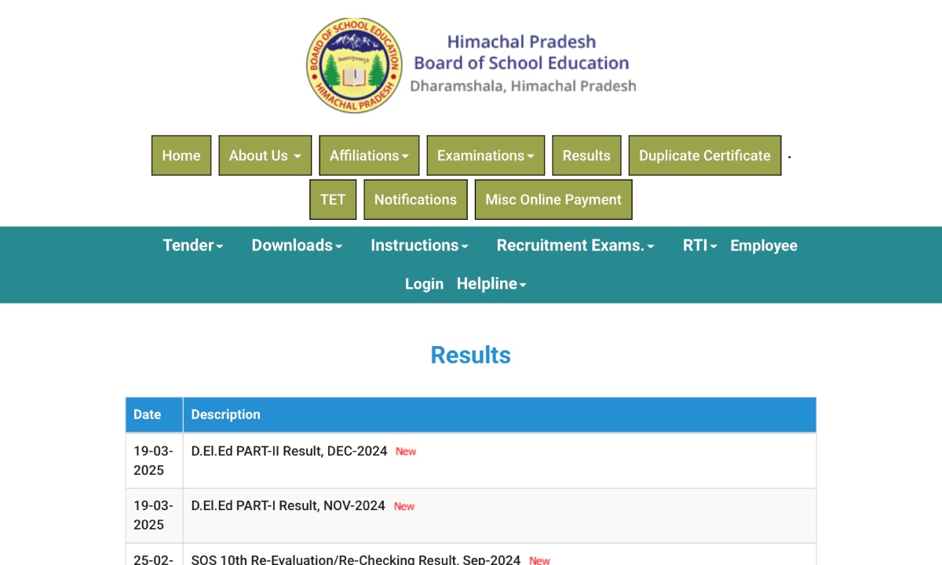Open the Recruitment Exams. dropdown

575,246
